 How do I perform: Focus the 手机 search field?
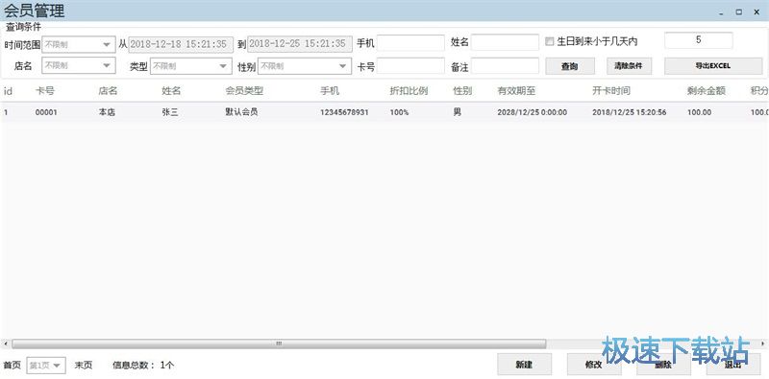(x=410, y=42)
